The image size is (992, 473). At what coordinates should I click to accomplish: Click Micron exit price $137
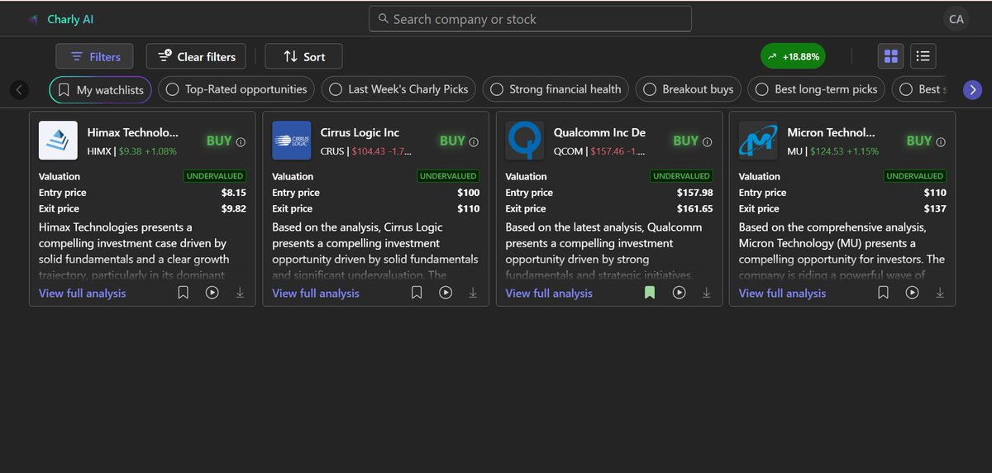click(x=935, y=208)
